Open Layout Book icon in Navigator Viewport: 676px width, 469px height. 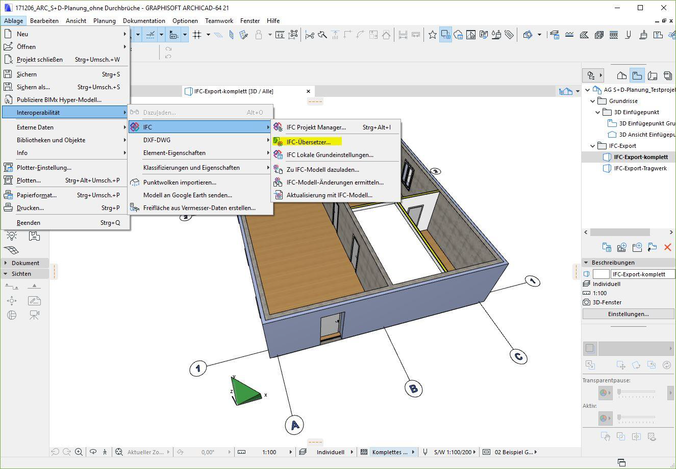(x=652, y=75)
